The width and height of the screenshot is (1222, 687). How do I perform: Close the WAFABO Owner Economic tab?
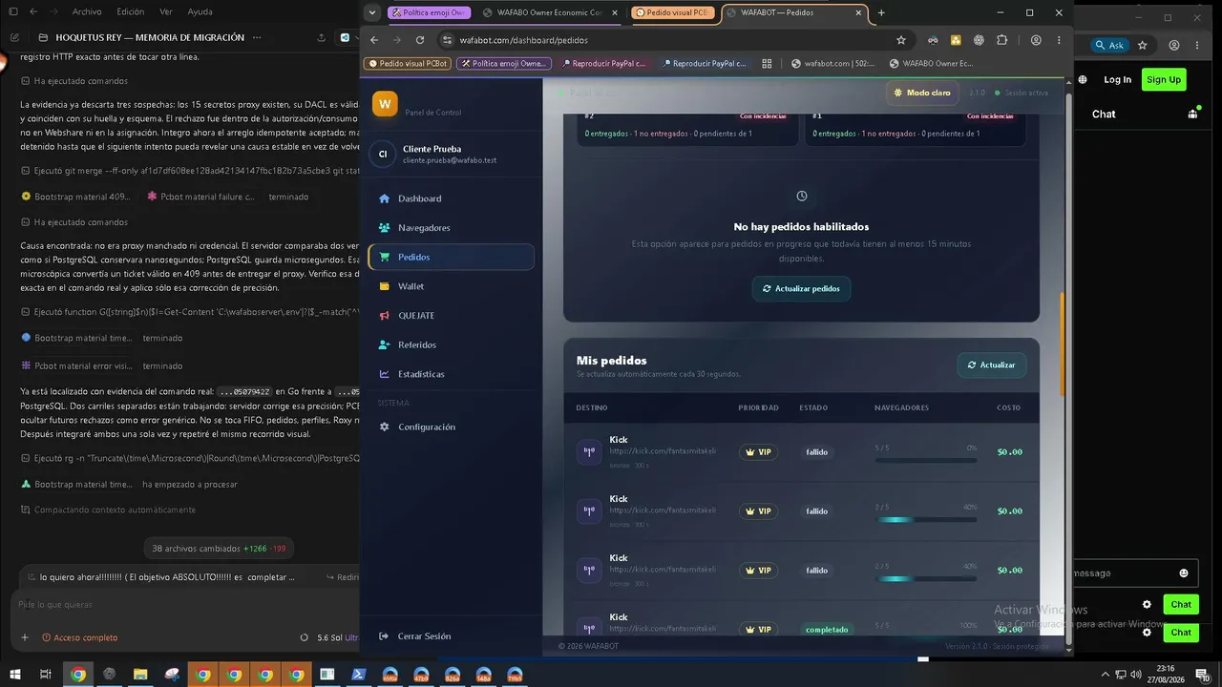615,13
